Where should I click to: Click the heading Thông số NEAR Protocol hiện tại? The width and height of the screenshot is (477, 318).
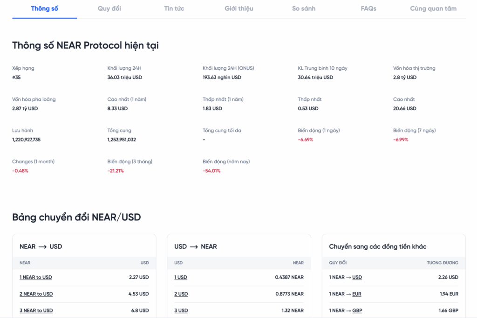[x=86, y=46]
